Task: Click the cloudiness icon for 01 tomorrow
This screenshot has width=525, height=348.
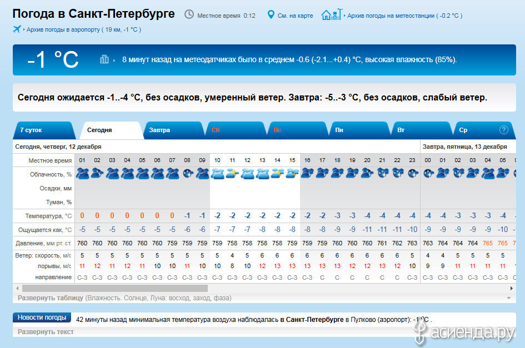Action: coord(443,174)
